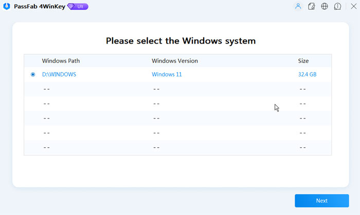The image size is (360, 215).
Task: Click the Size column header
Action: coord(303,61)
